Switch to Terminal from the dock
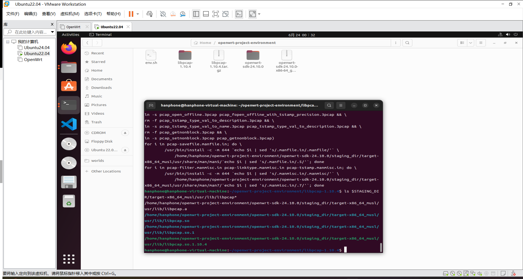Screen dimensions: 523x279 [x=69, y=105]
